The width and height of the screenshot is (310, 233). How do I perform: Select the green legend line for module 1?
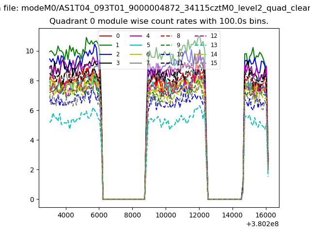tap(106, 45)
